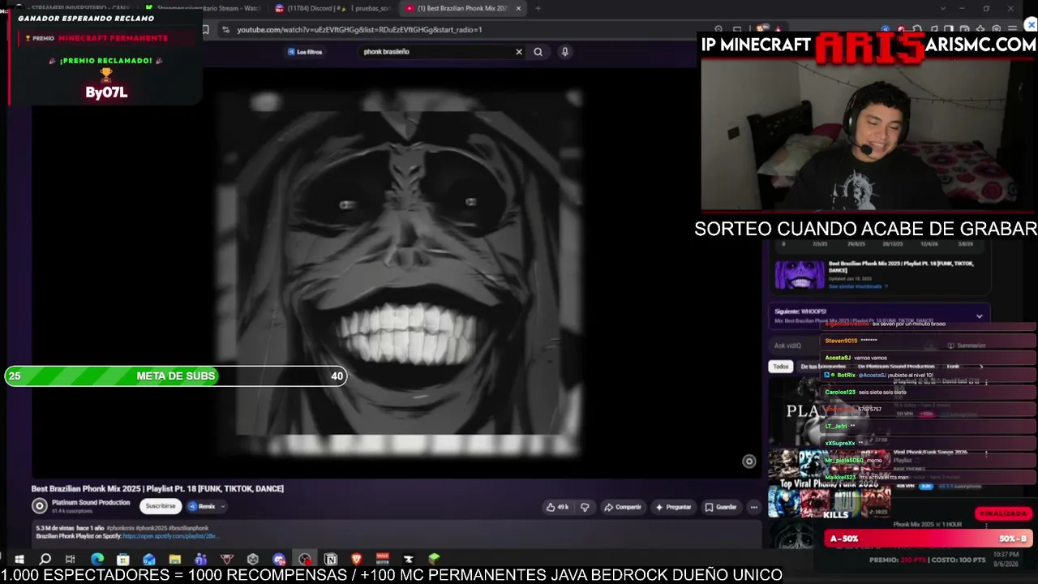This screenshot has height=584, width=1038.
Task: Click the round icon below the video corner
Action: click(748, 462)
